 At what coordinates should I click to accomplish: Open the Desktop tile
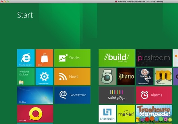[x=35, y=95]
